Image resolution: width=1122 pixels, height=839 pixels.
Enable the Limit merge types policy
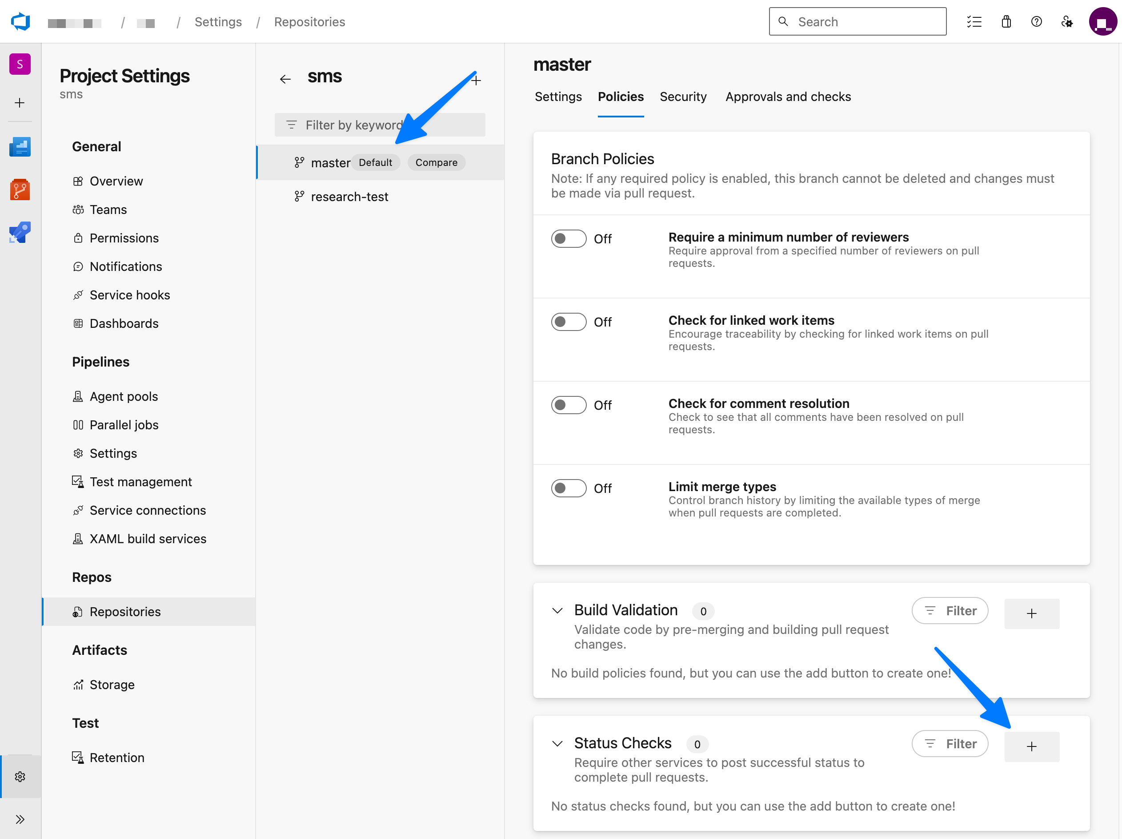tap(569, 488)
